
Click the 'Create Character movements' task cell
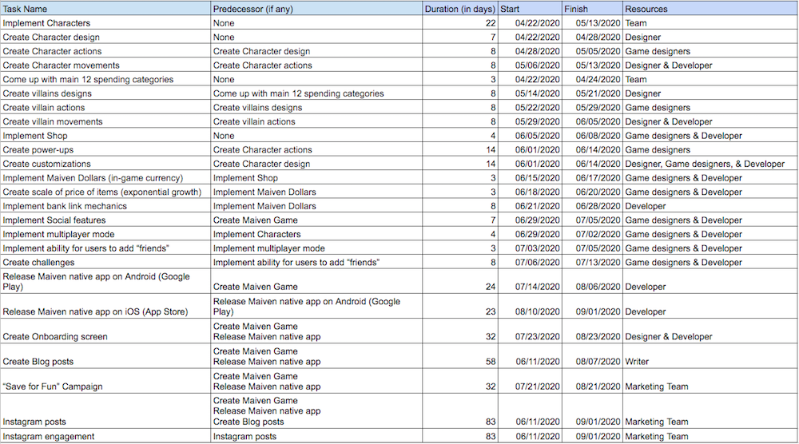[x=105, y=65]
